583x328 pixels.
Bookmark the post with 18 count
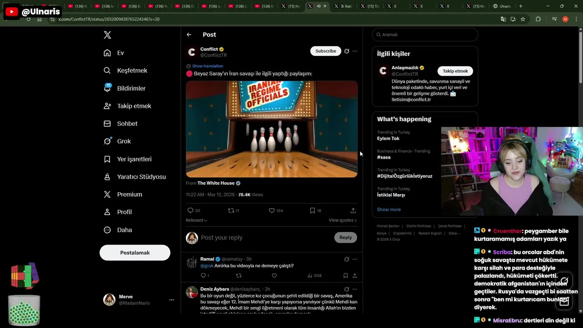312,210
